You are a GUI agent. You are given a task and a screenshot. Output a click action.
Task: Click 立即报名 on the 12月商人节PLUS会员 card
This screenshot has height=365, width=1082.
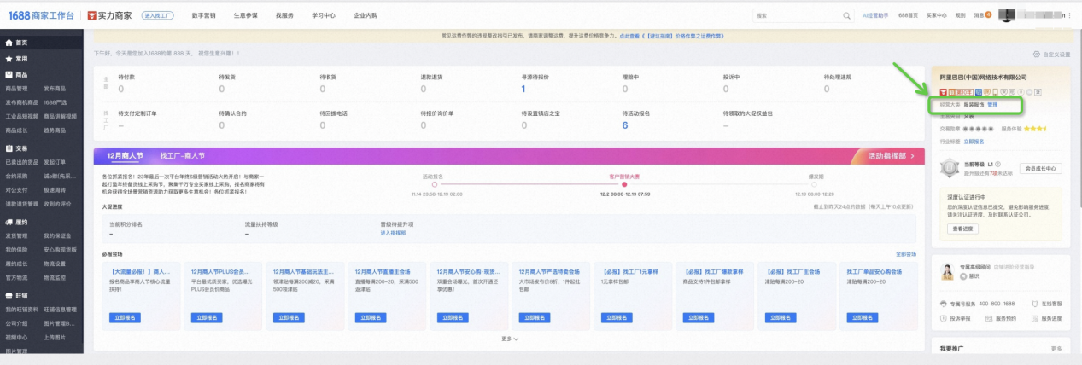(207, 317)
